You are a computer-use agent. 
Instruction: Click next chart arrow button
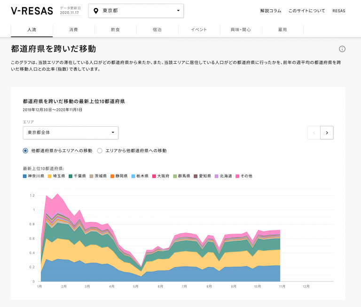(x=327, y=133)
